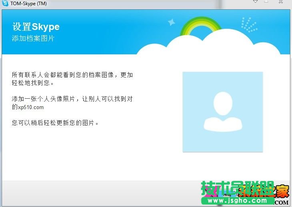Click the Skype logo in the title bar
Viewport: 292px width, 207px height.
tap(5, 3)
